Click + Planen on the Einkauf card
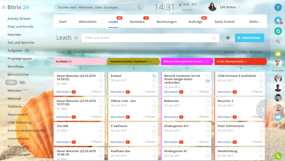 (150, 92)
